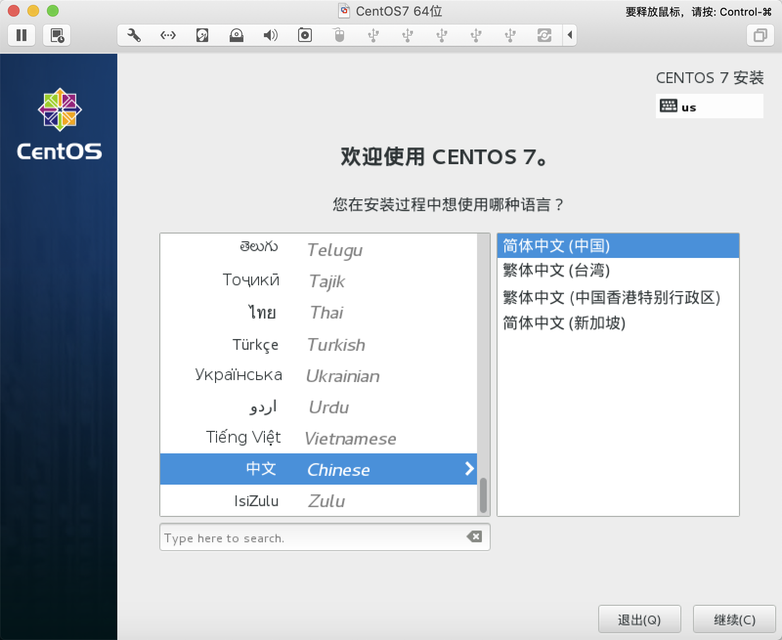Viewport: 782px width, 640px height.
Task: Click the camera device icon
Action: 305,35
